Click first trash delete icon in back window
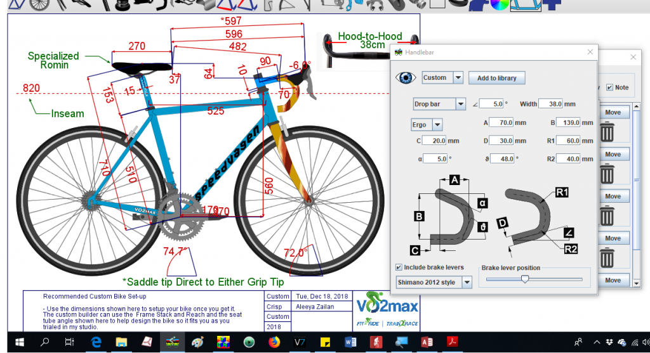The image size is (650, 353). pyautogui.click(x=607, y=132)
